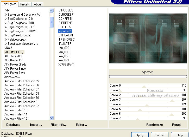Viewport: 189px width, 137px height.
Task: Open the About tab
Action: click(37, 4)
